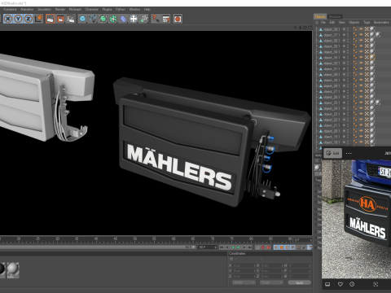Click the 90 F end frame field
This screenshot has width=391, height=293.
pos(207,247)
